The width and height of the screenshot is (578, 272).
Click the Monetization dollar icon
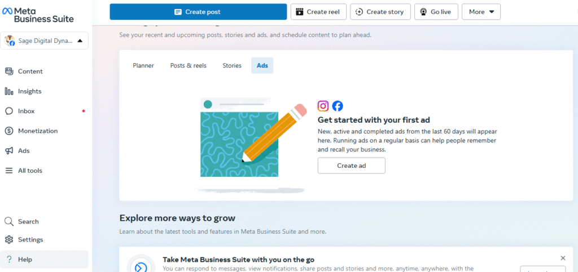[x=9, y=131]
